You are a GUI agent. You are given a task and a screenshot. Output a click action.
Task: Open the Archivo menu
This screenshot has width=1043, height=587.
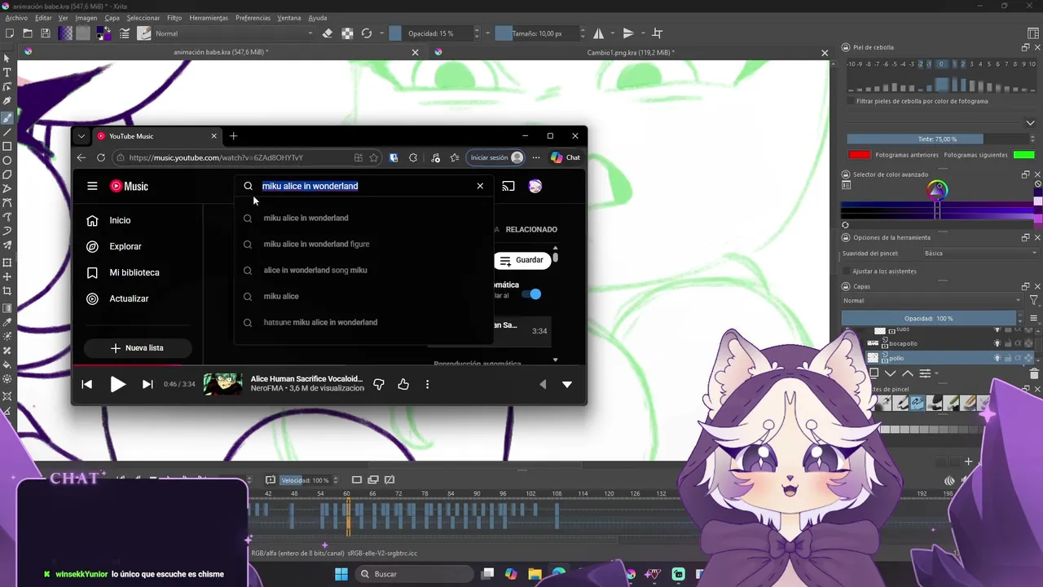pos(16,18)
